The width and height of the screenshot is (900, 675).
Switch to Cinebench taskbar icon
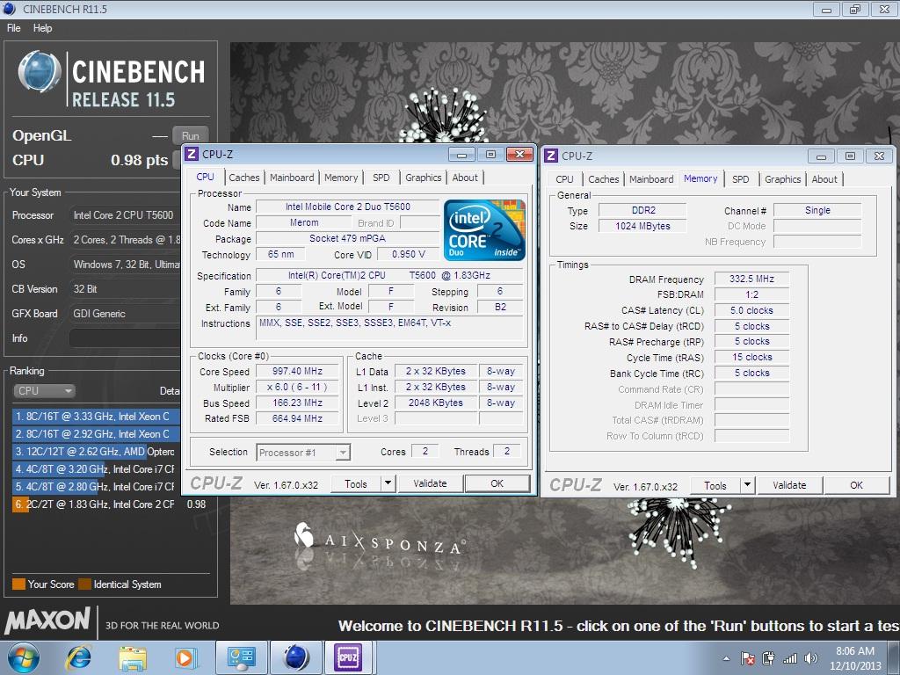click(x=296, y=657)
